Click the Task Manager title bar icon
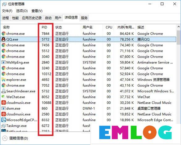The image size is (181, 145). (x=4, y=4)
